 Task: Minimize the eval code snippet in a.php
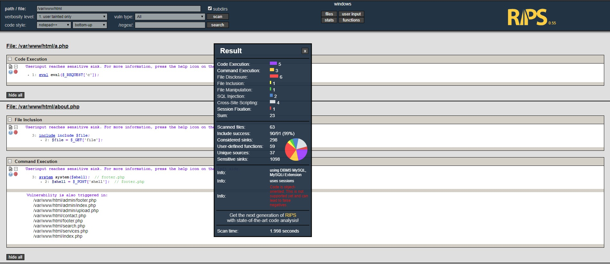click(16, 66)
